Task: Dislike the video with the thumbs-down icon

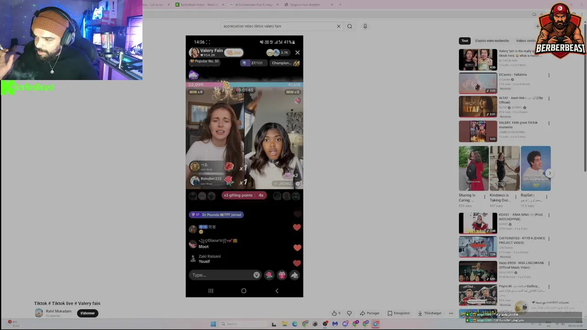Action: 349,313
